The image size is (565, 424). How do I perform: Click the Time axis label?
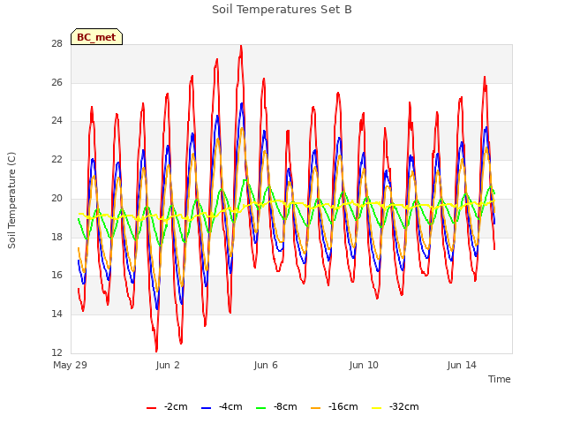click(499, 379)
